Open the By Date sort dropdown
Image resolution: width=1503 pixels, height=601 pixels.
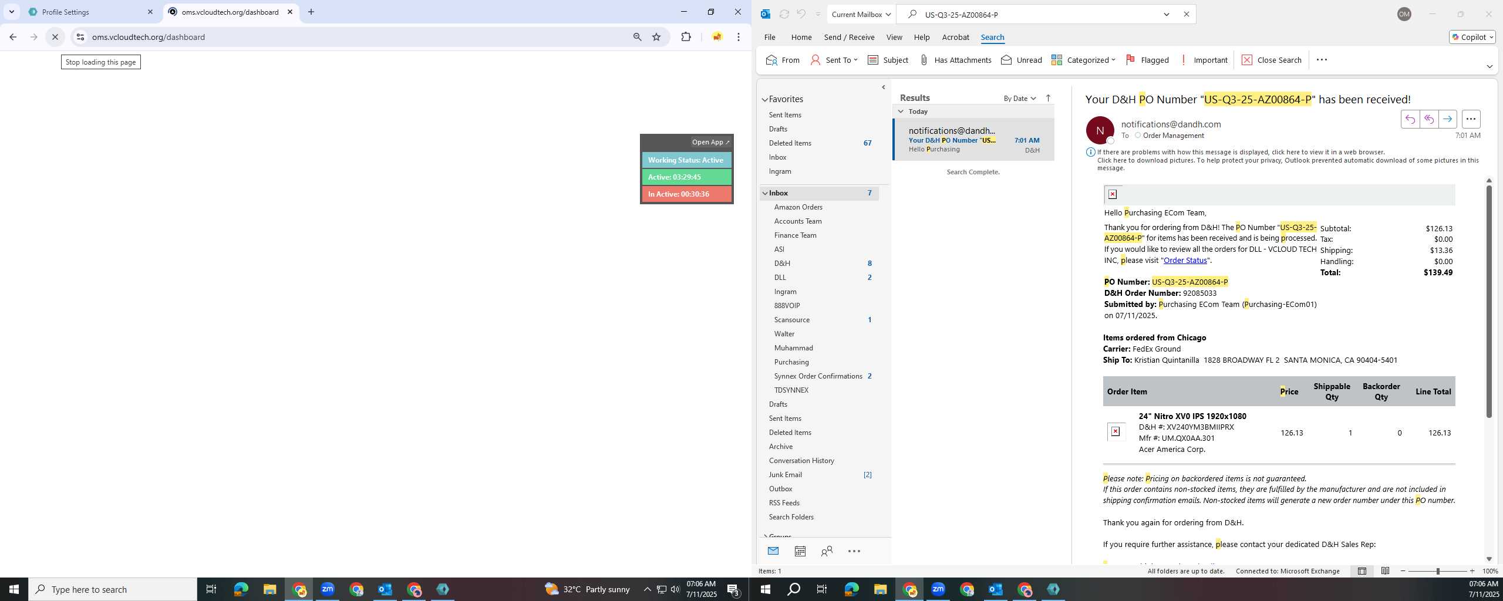[x=1020, y=98]
